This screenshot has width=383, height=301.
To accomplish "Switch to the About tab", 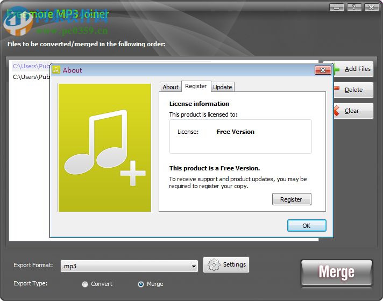I will 171,87.
